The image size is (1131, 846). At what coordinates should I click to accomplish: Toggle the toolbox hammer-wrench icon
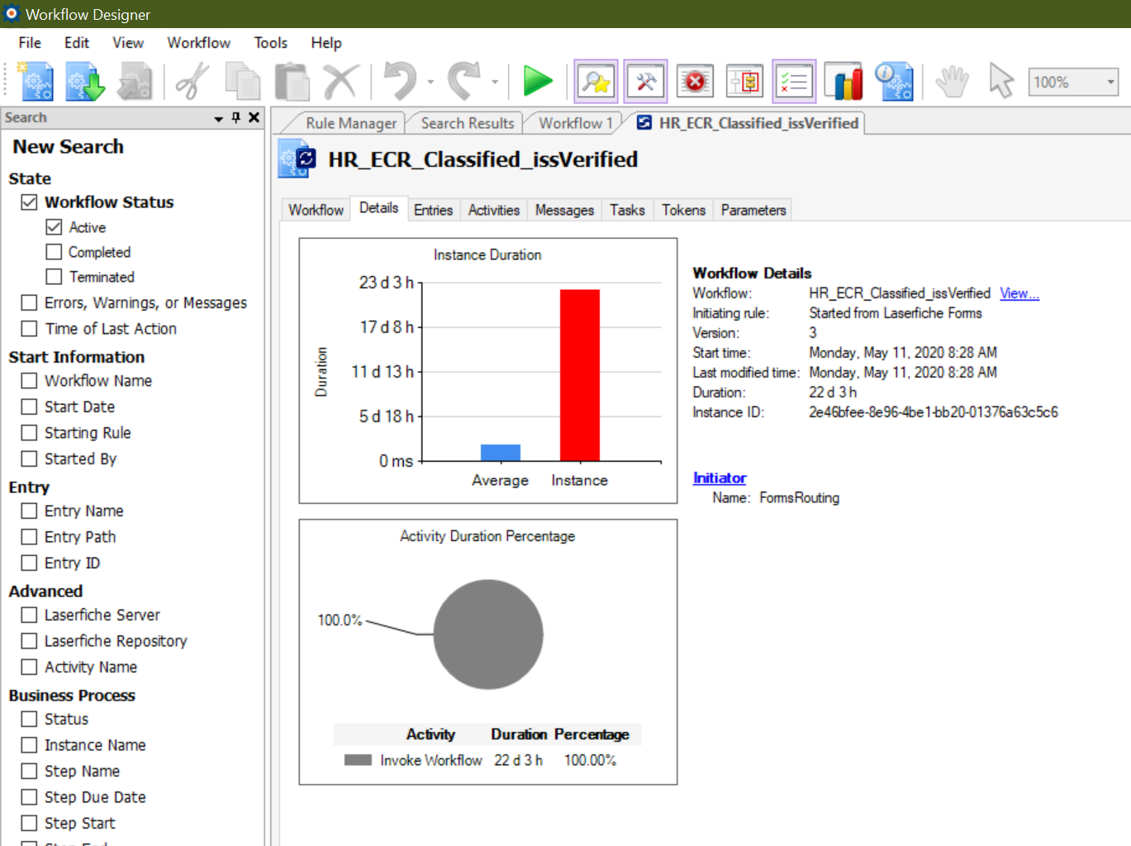click(645, 82)
